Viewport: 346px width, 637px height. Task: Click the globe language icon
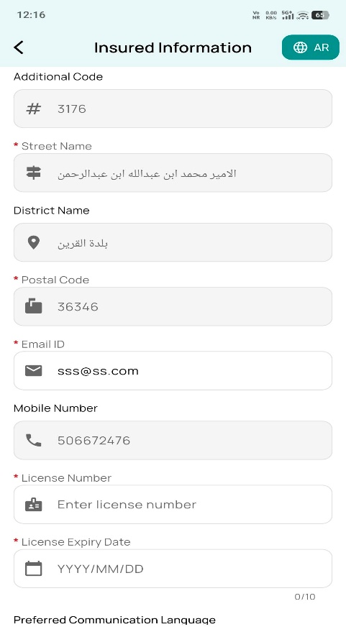point(301,47)
